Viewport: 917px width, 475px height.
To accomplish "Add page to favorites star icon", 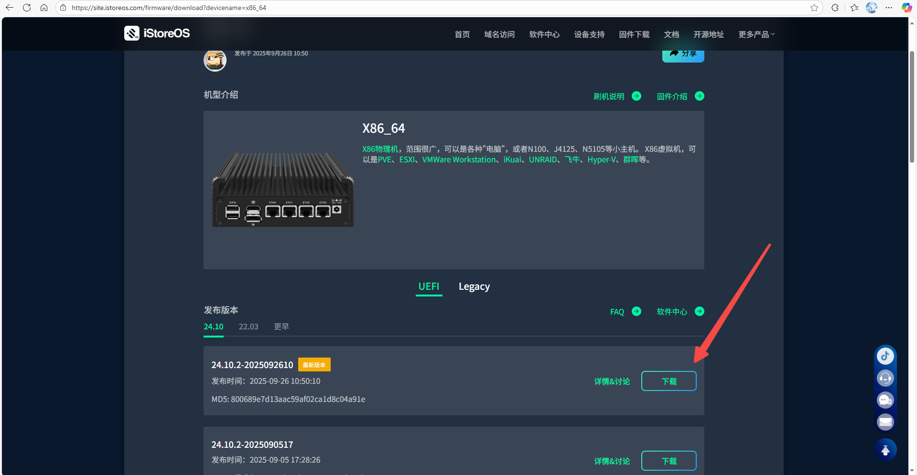I will pos(814,8).
